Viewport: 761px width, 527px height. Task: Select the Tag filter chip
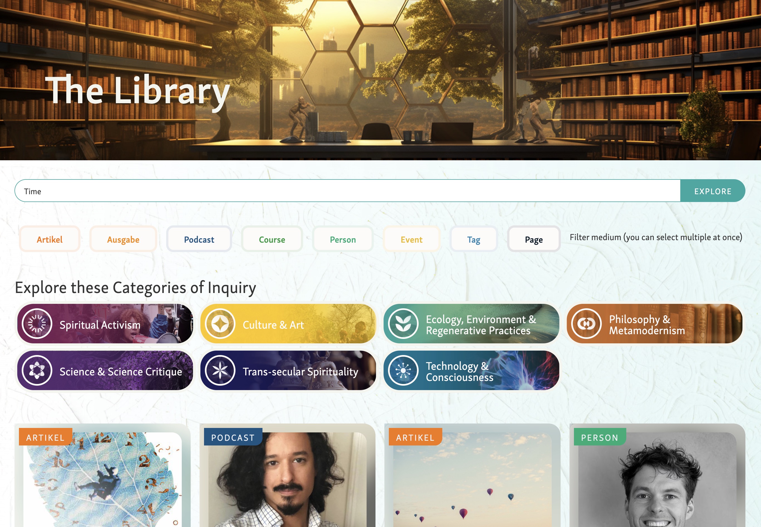click(474, 239)
